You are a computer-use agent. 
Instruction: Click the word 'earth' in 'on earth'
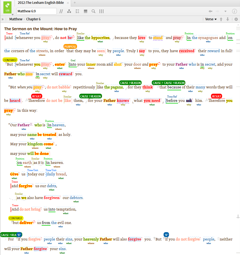pyautogui.click(x=27, y=162)
